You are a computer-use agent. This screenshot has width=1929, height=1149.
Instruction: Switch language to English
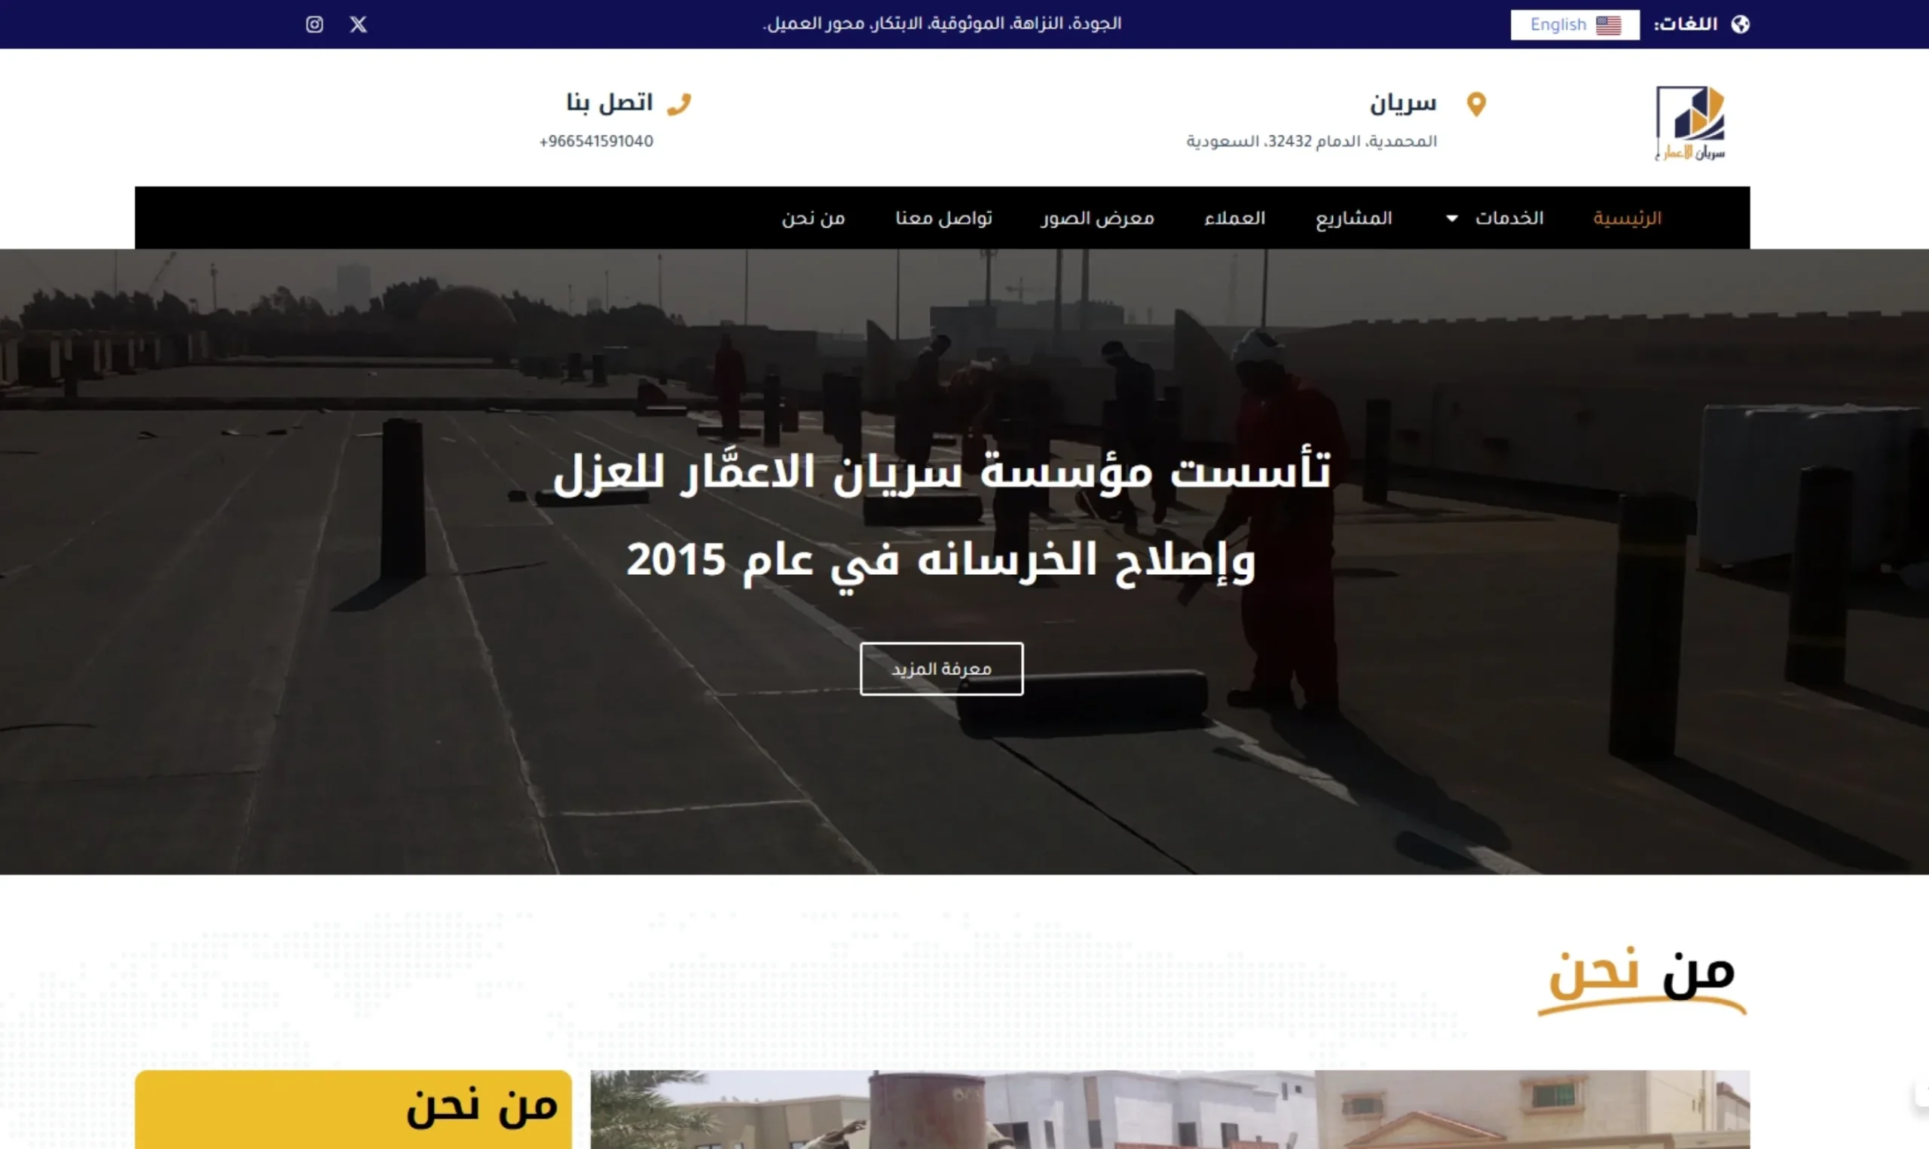point(1575,25)
